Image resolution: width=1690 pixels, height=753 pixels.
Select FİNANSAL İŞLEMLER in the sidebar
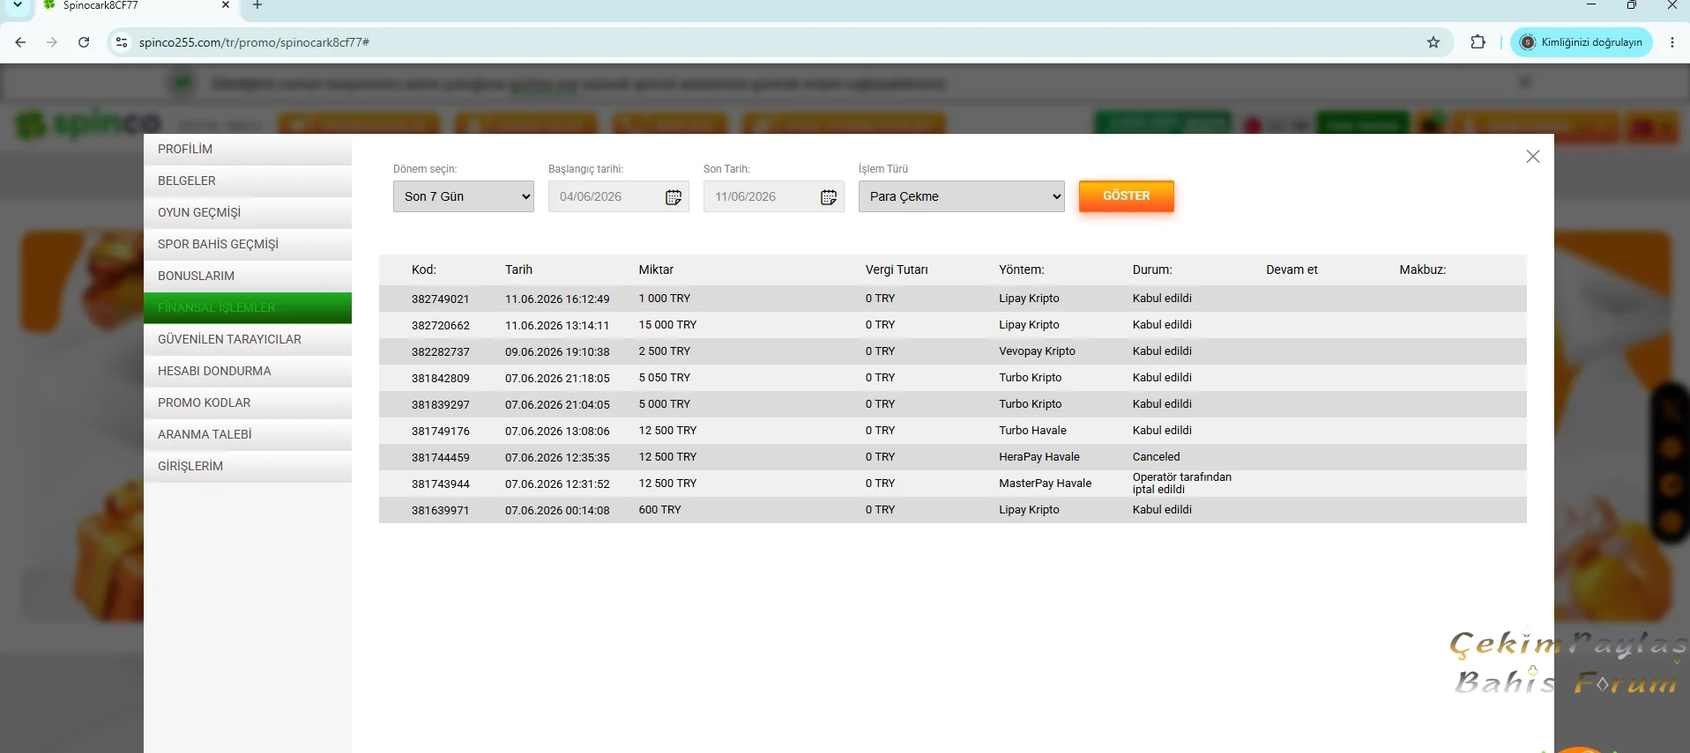point(248,307)
